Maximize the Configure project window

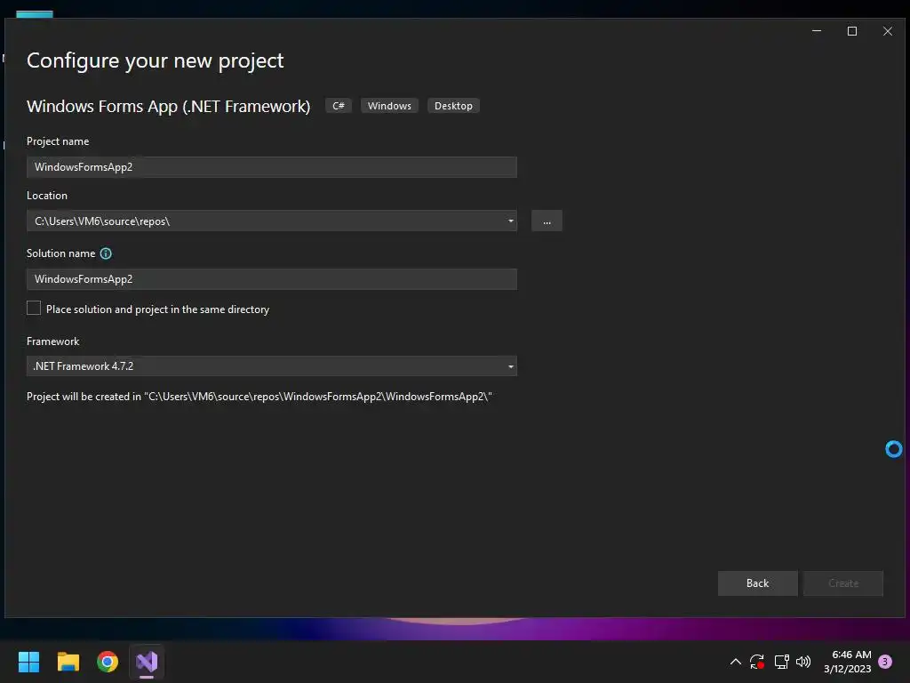[x=852, y=31]
